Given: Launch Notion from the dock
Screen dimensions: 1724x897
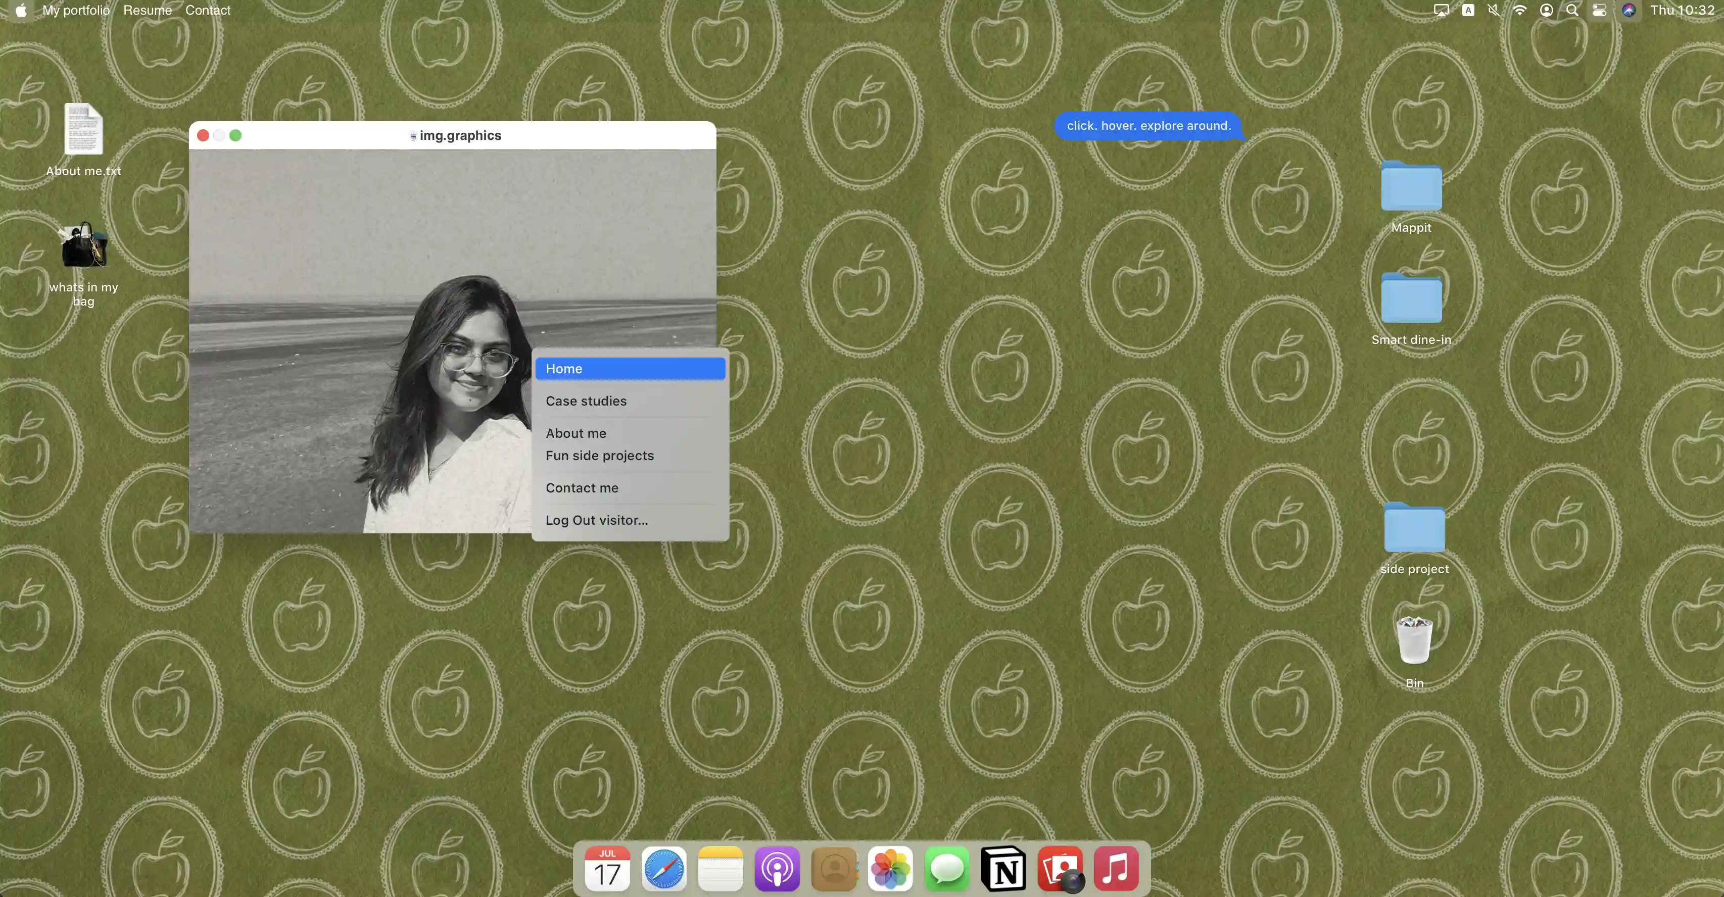Looking at the screenshot, I should click(1003, 868).
